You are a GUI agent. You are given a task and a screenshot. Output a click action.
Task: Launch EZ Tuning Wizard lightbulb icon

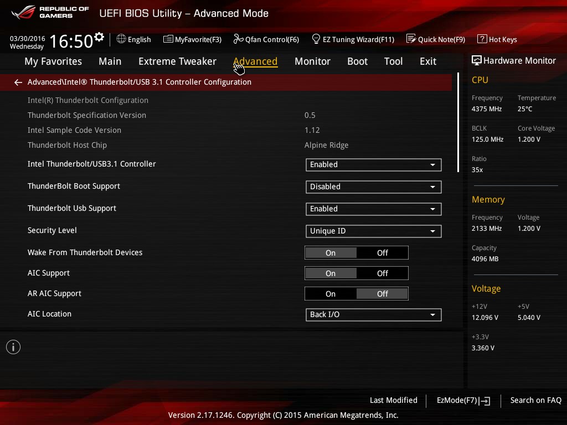(x=316, y=39)
